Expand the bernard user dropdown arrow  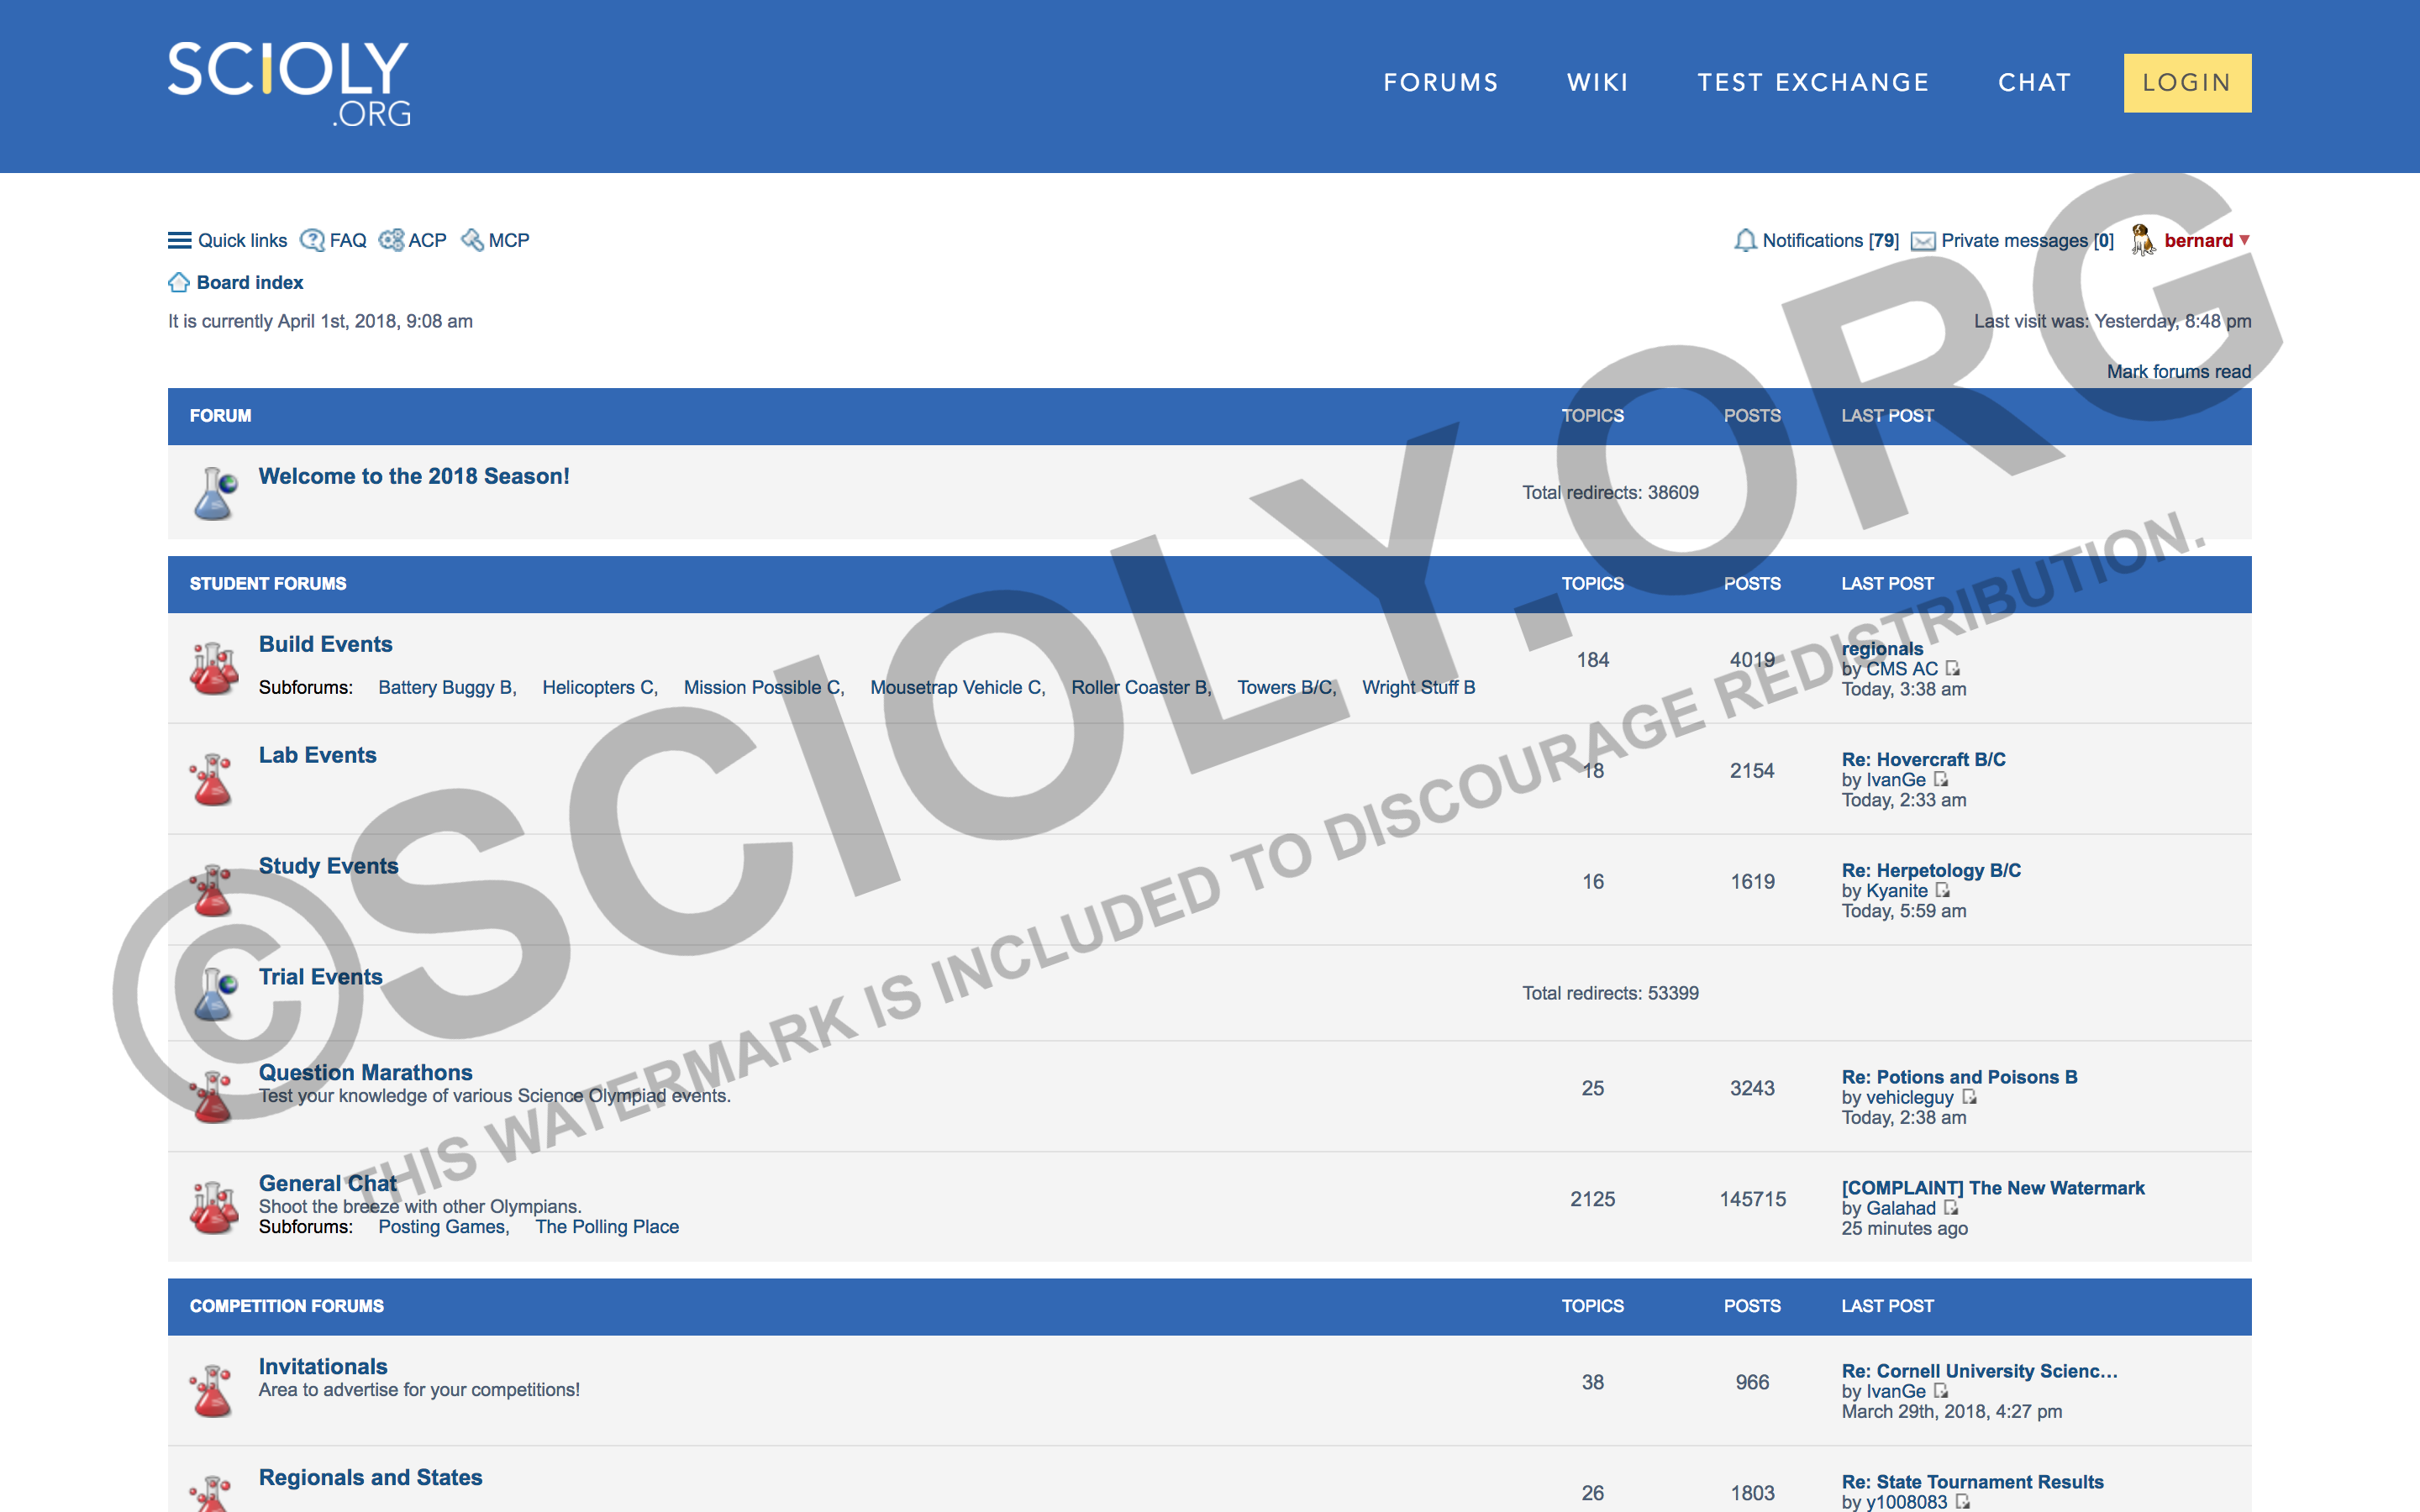[x=2245, y=240]
